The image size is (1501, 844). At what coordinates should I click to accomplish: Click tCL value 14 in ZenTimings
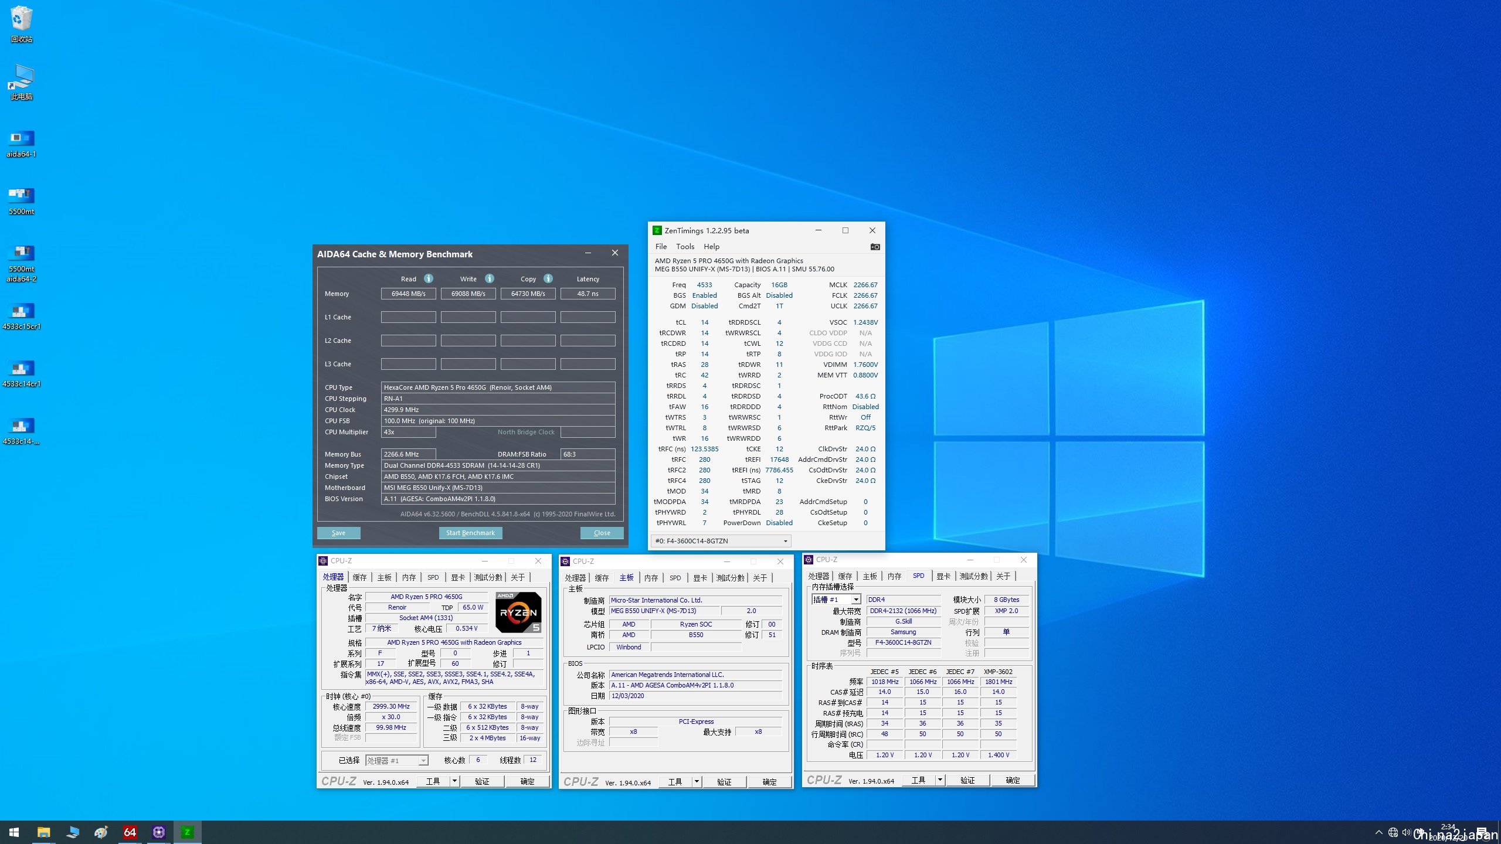tap(704, 322)
